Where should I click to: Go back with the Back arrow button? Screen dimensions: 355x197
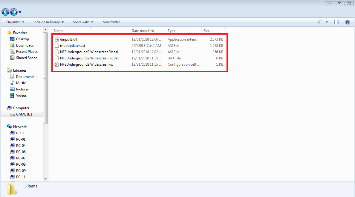click(x=5, y=12)
